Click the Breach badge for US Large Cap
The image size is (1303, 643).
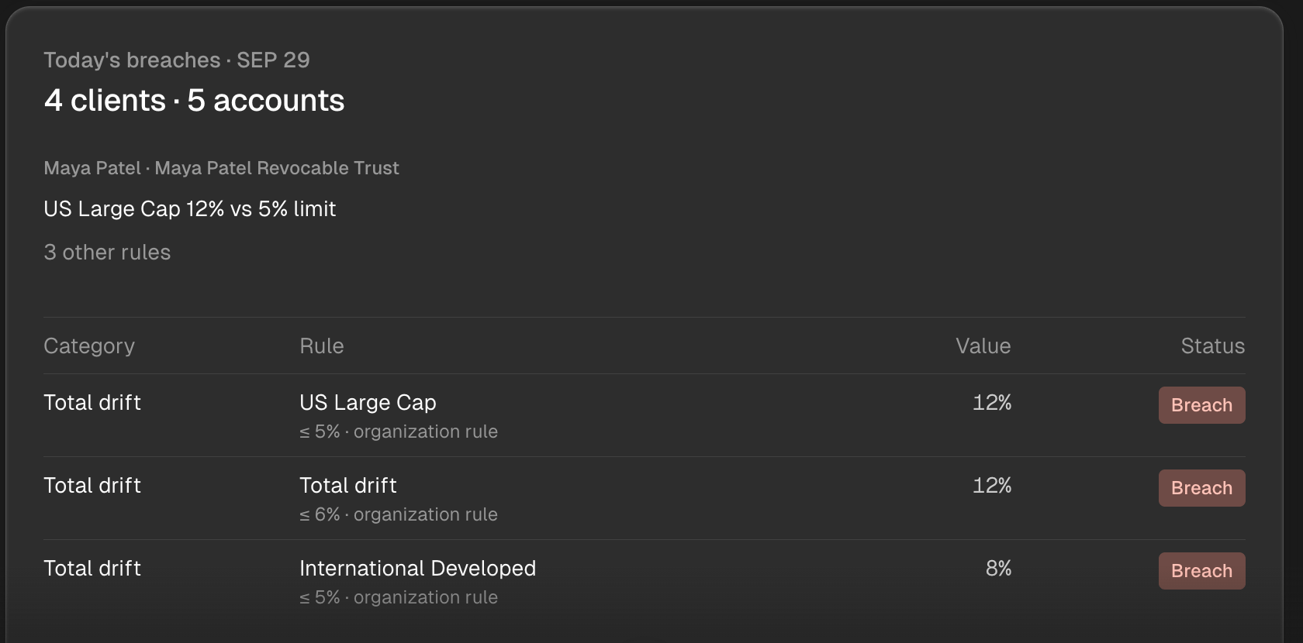[1201, 405]
